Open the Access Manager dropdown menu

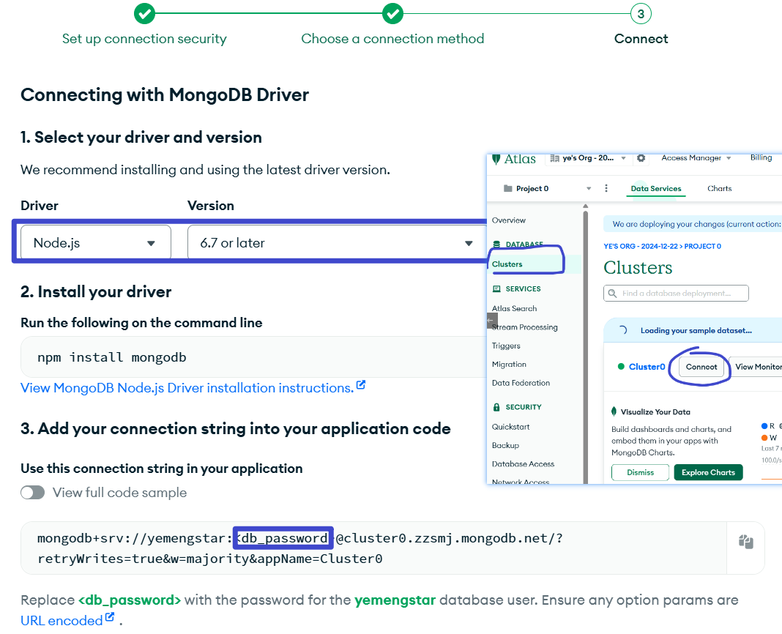[x=696, y=158]
